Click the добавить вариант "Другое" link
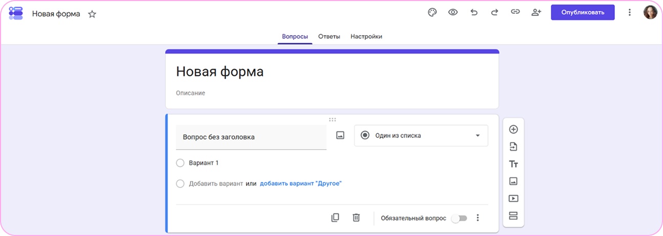 301,183
